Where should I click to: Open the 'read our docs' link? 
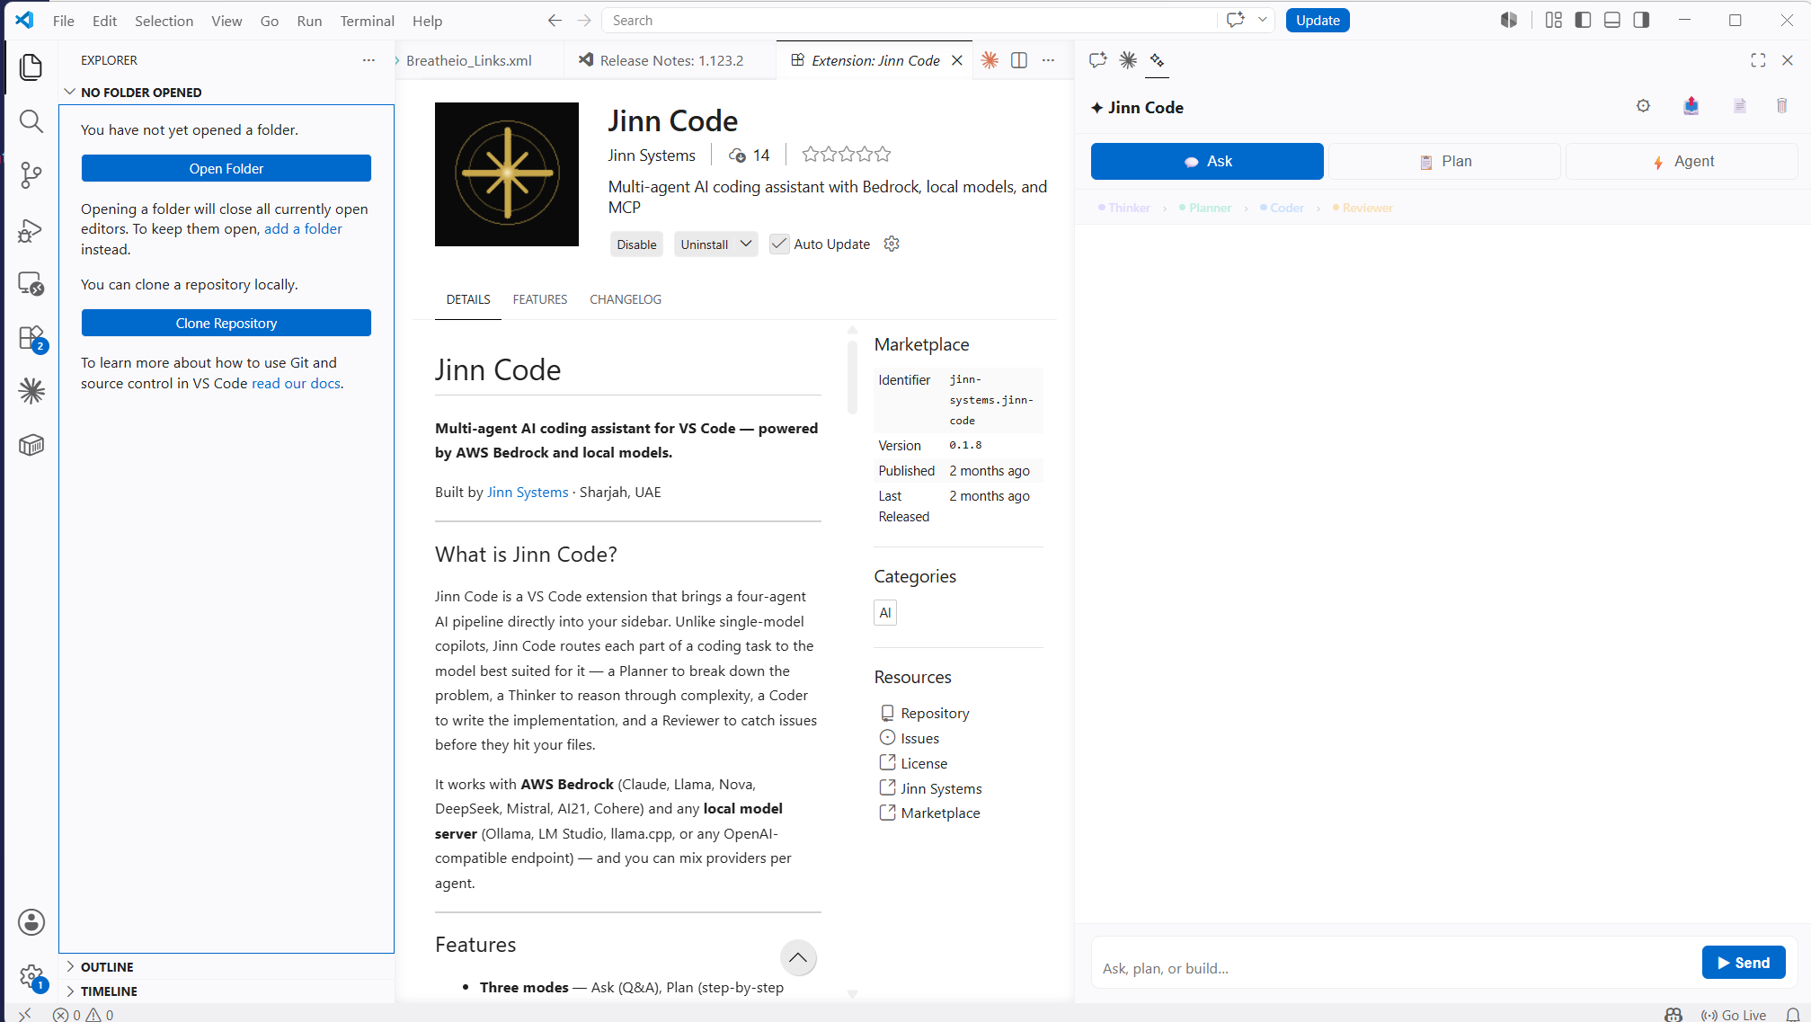point(296,384)
